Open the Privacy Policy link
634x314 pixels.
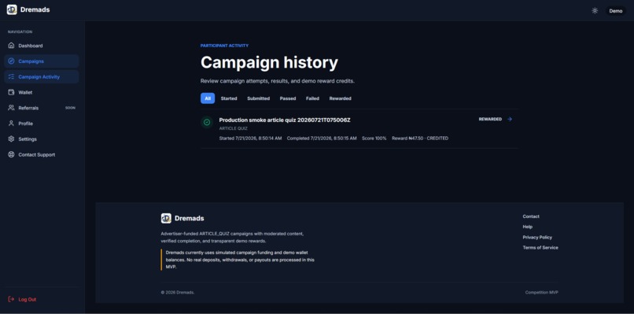[x=537, y=238]
